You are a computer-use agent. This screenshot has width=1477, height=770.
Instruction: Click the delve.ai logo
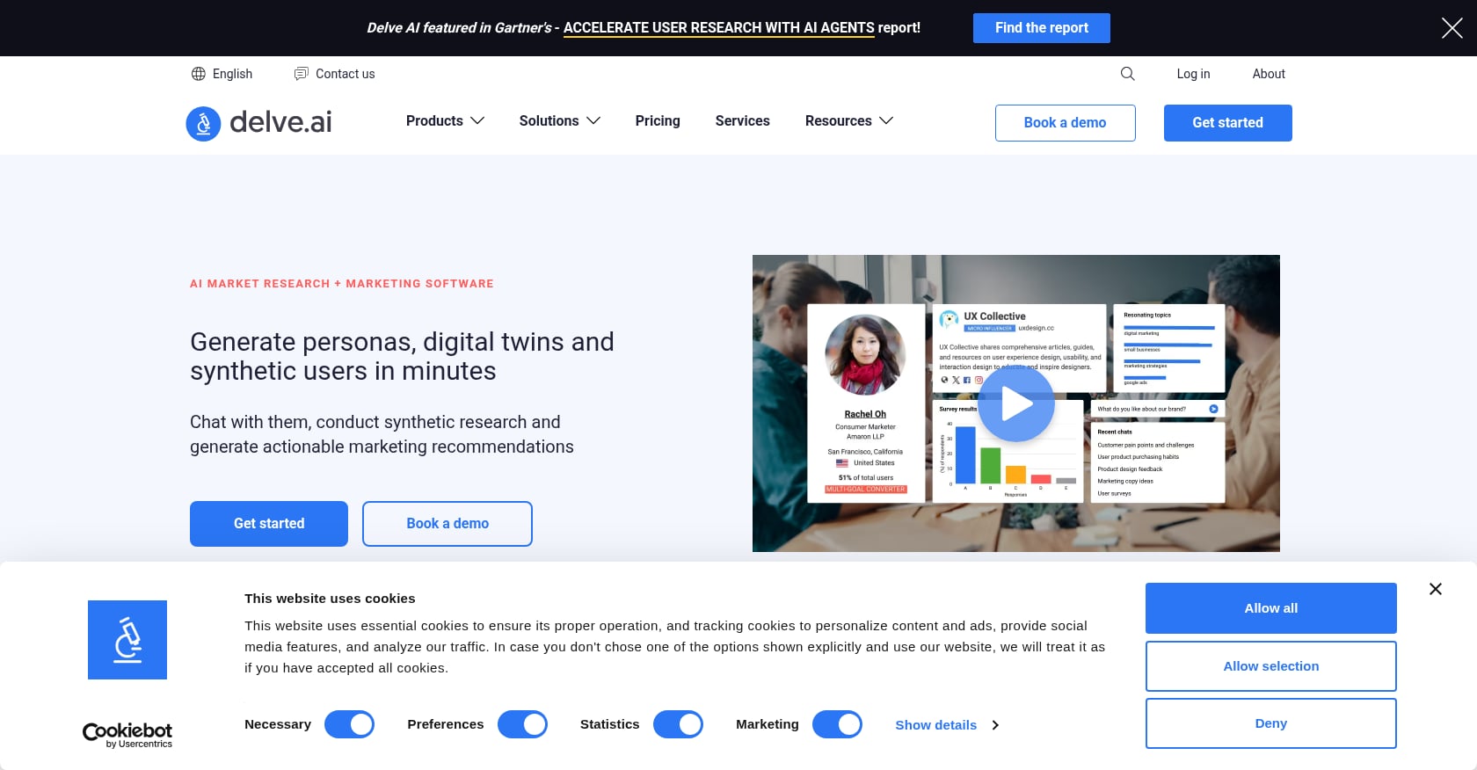pyautogui.click(x=259, y=123)
